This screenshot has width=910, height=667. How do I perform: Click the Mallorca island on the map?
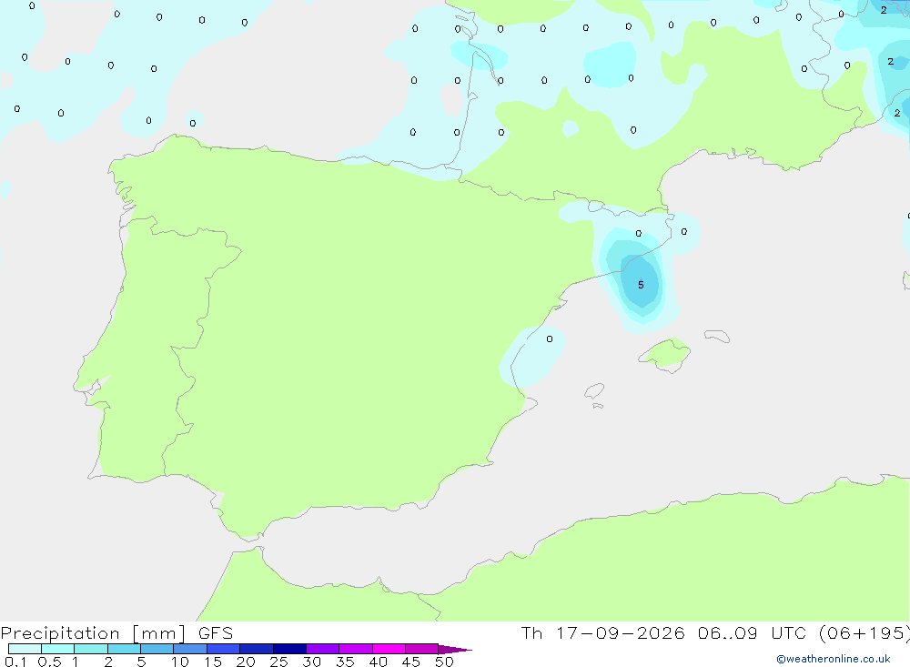click(x=664, y=354)
